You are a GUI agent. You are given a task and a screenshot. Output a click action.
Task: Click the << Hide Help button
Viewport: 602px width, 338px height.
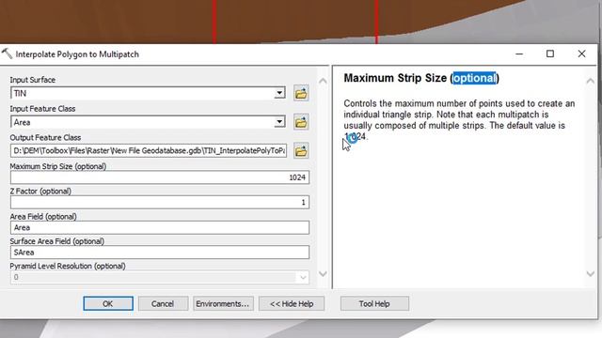tap(292, 303)
